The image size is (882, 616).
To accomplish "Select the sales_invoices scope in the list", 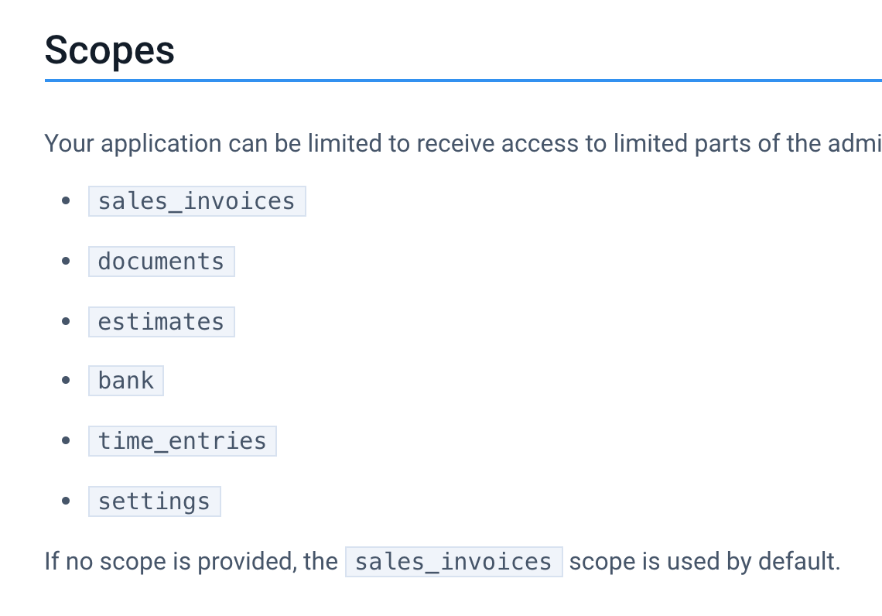I will (x=197, y=201).
